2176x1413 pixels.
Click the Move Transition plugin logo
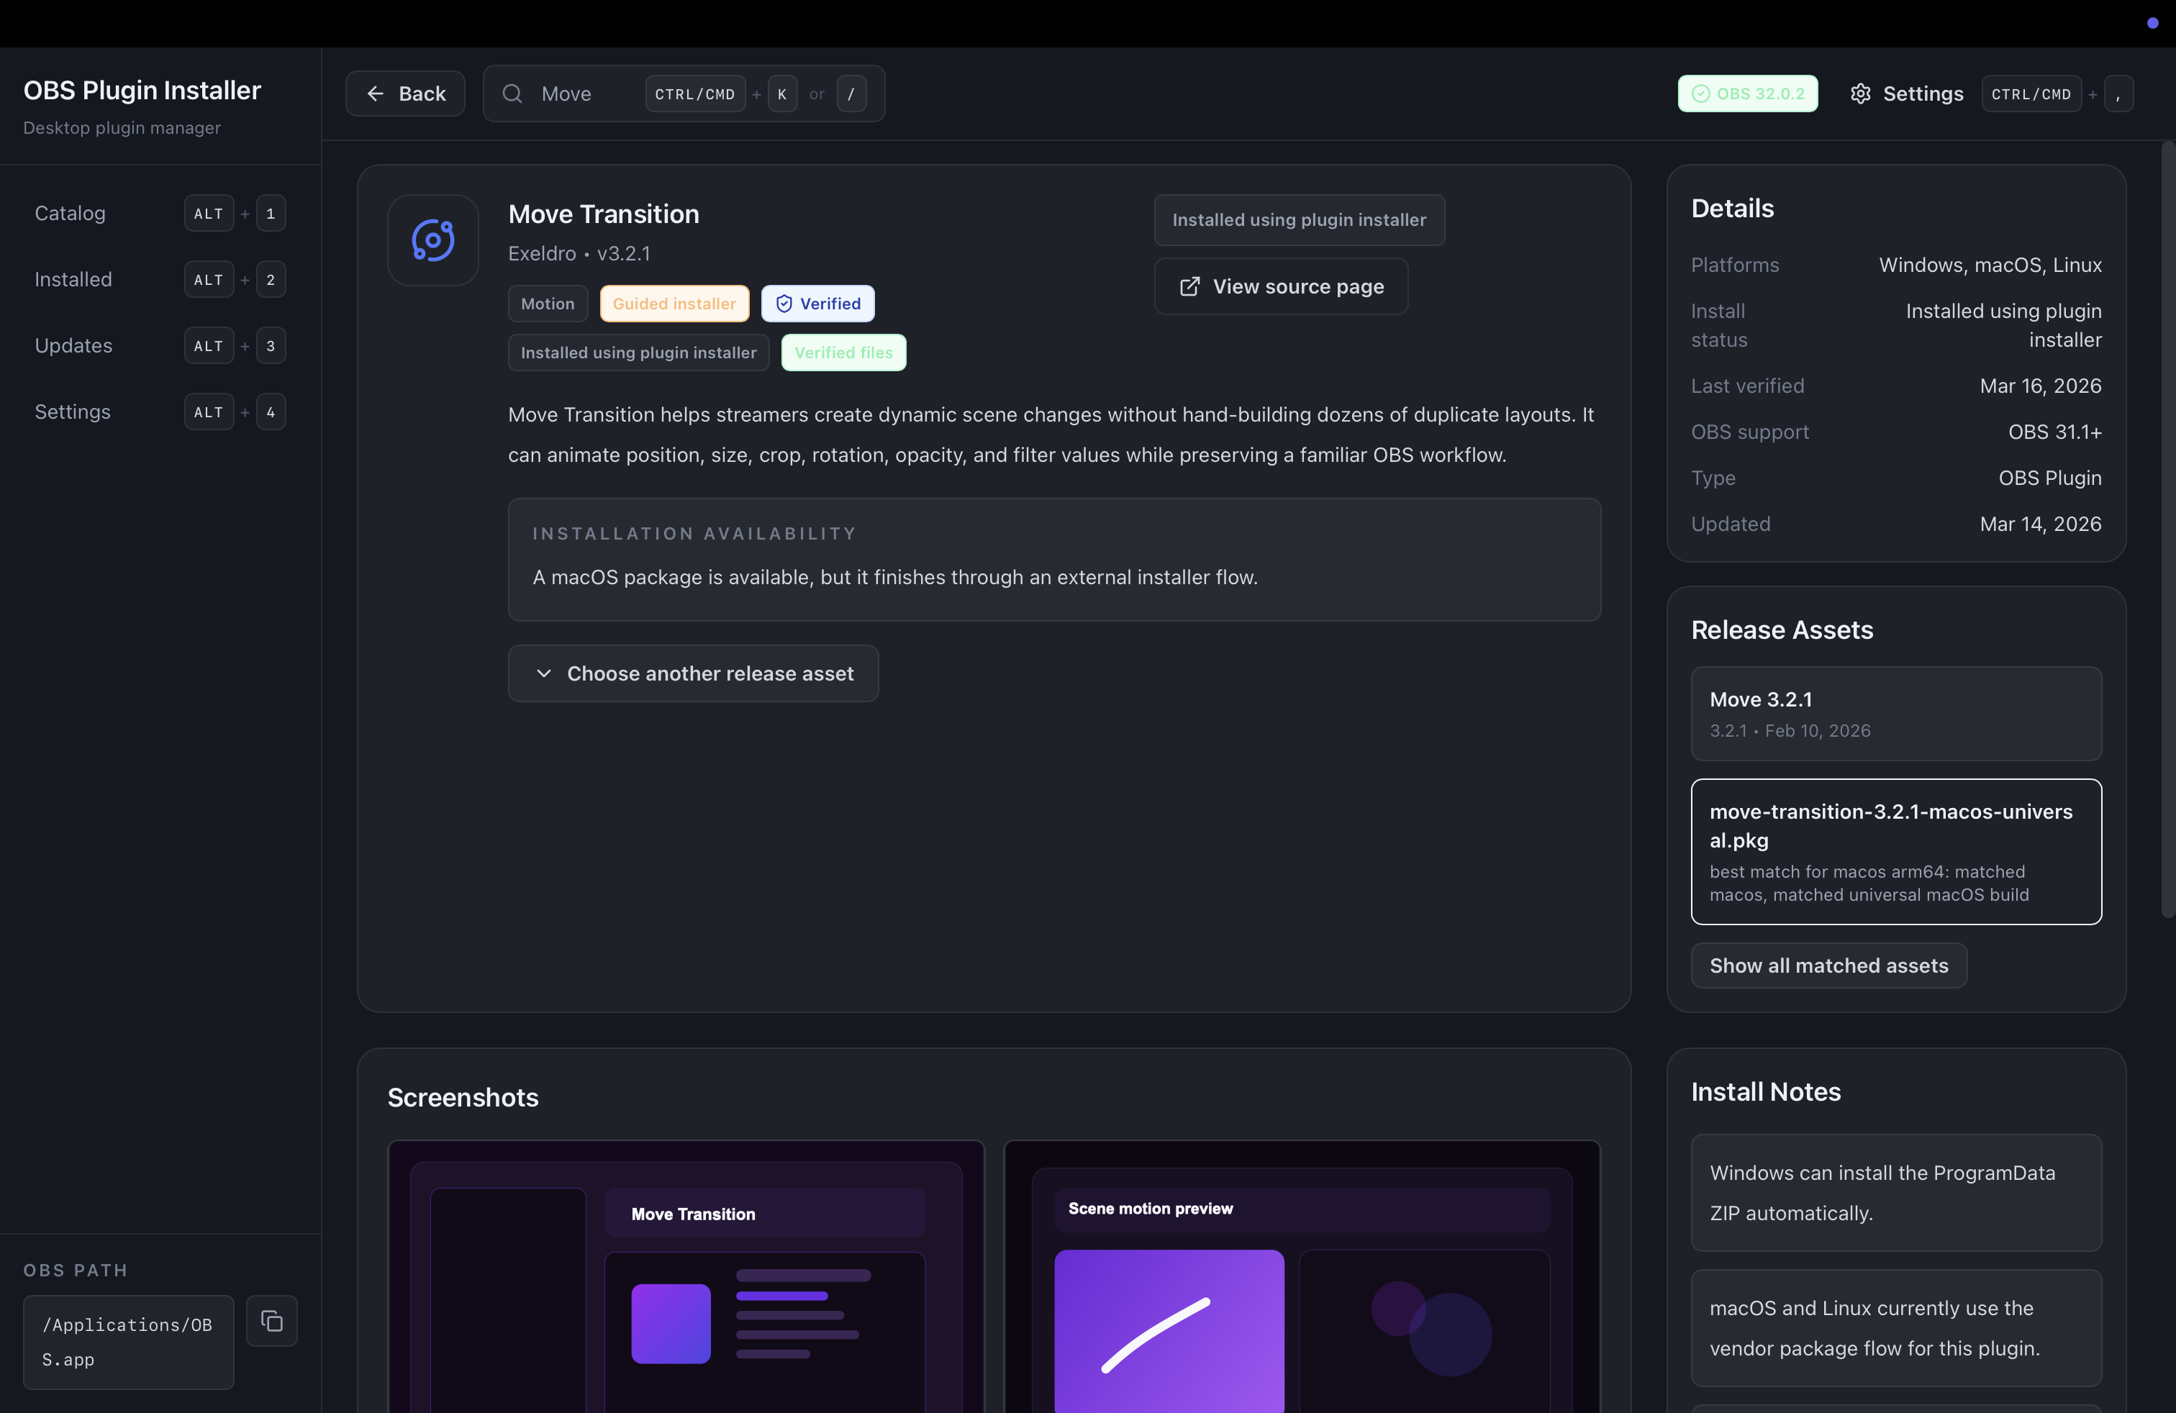pyautogui.click(x=432, y=240)
